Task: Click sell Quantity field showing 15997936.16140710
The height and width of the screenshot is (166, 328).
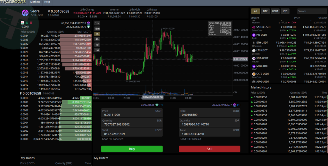Action: (209, 123)
